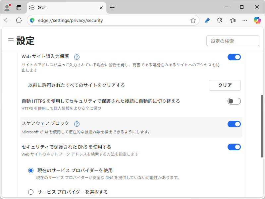Disable セキュリティで保護された DNS を使用する
Screen dimensions: 265x199
click(x=234, y=147)
